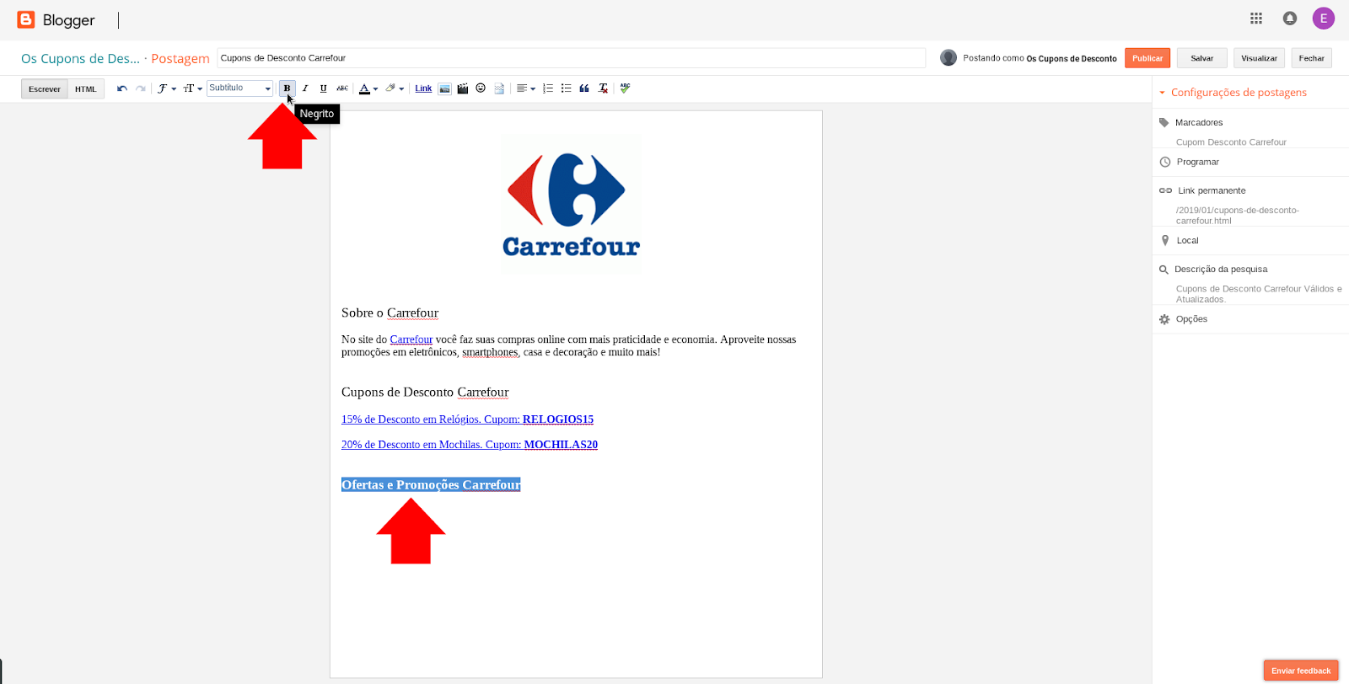
Task: Click the Marcadores tag icon
Action: pos(1164,123)
